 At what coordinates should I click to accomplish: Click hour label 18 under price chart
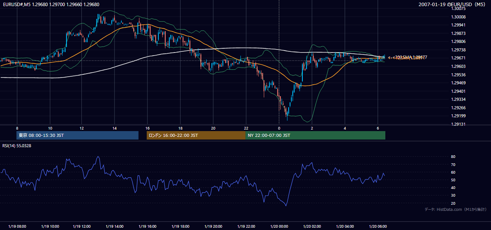(181, 128)
